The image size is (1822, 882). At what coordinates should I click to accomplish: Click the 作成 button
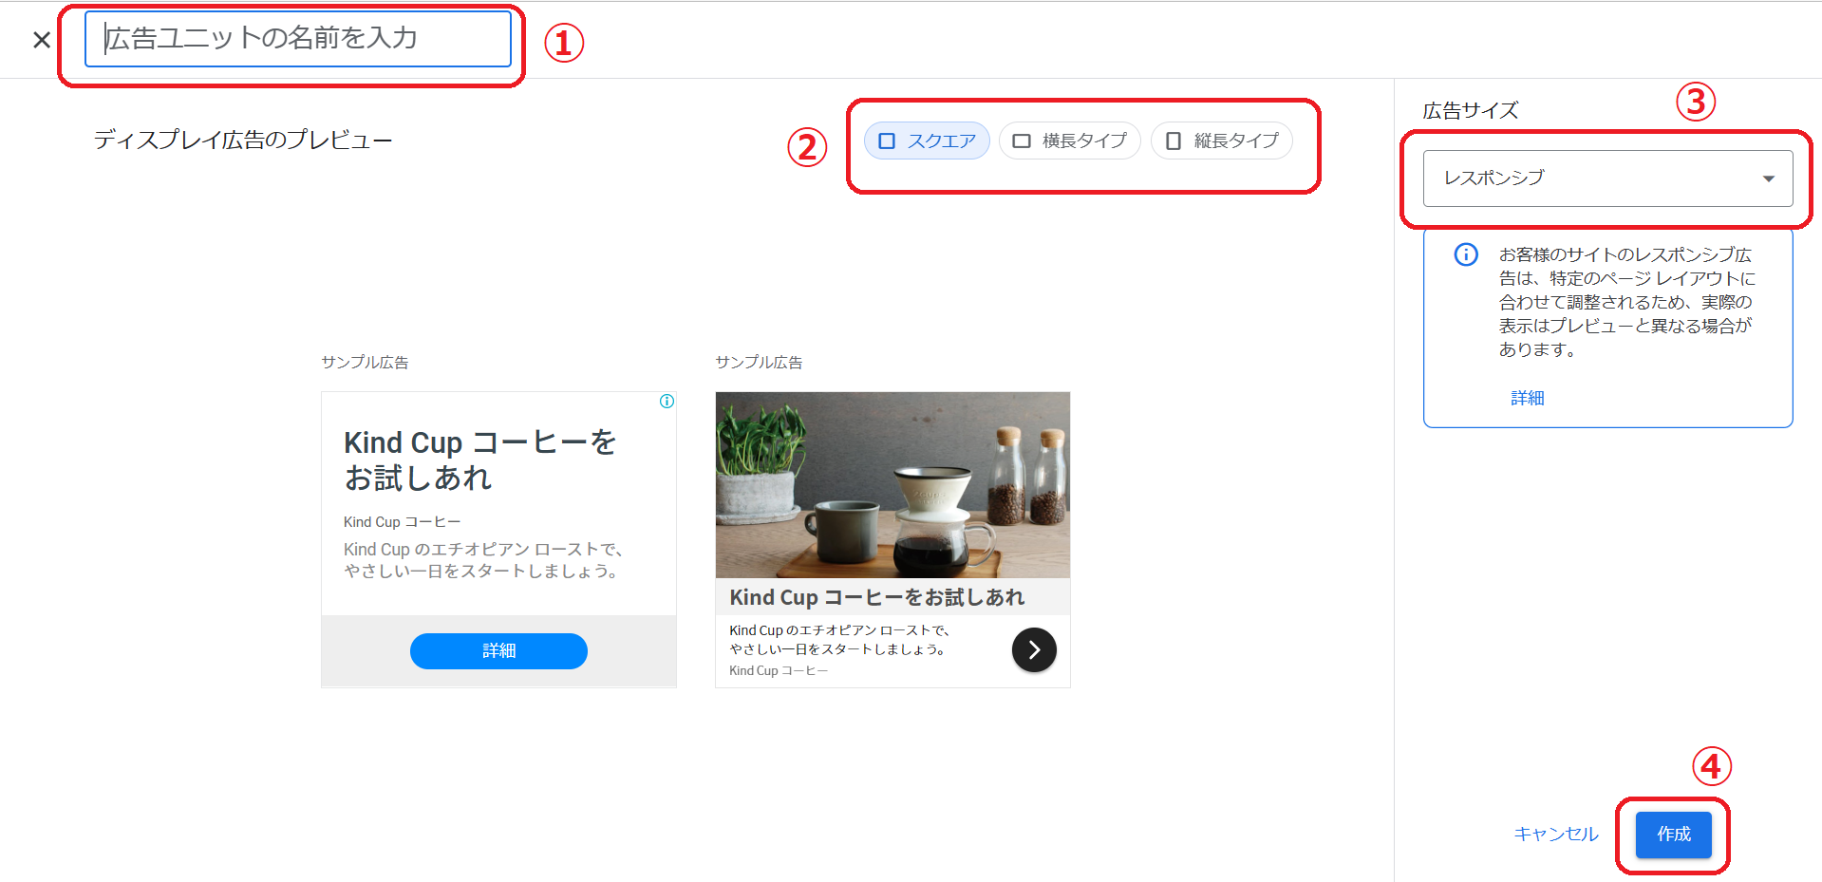pyautogui.click(x=1674, y=835)
